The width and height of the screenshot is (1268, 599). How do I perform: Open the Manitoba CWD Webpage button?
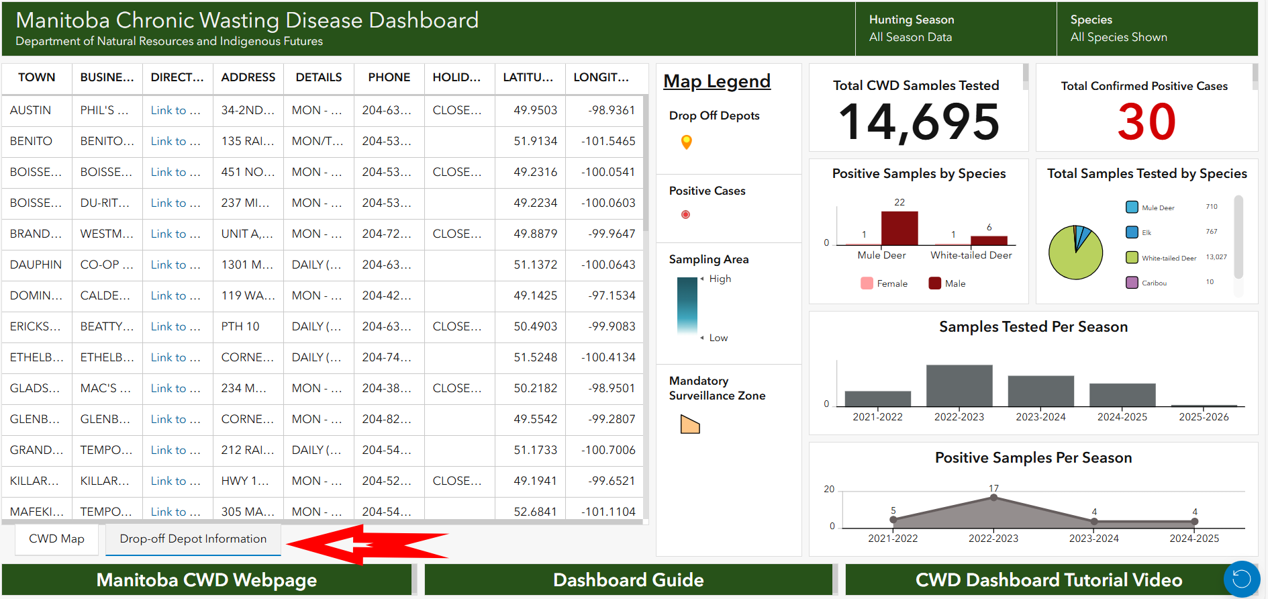pyautogui.click(x=206, y=580)
